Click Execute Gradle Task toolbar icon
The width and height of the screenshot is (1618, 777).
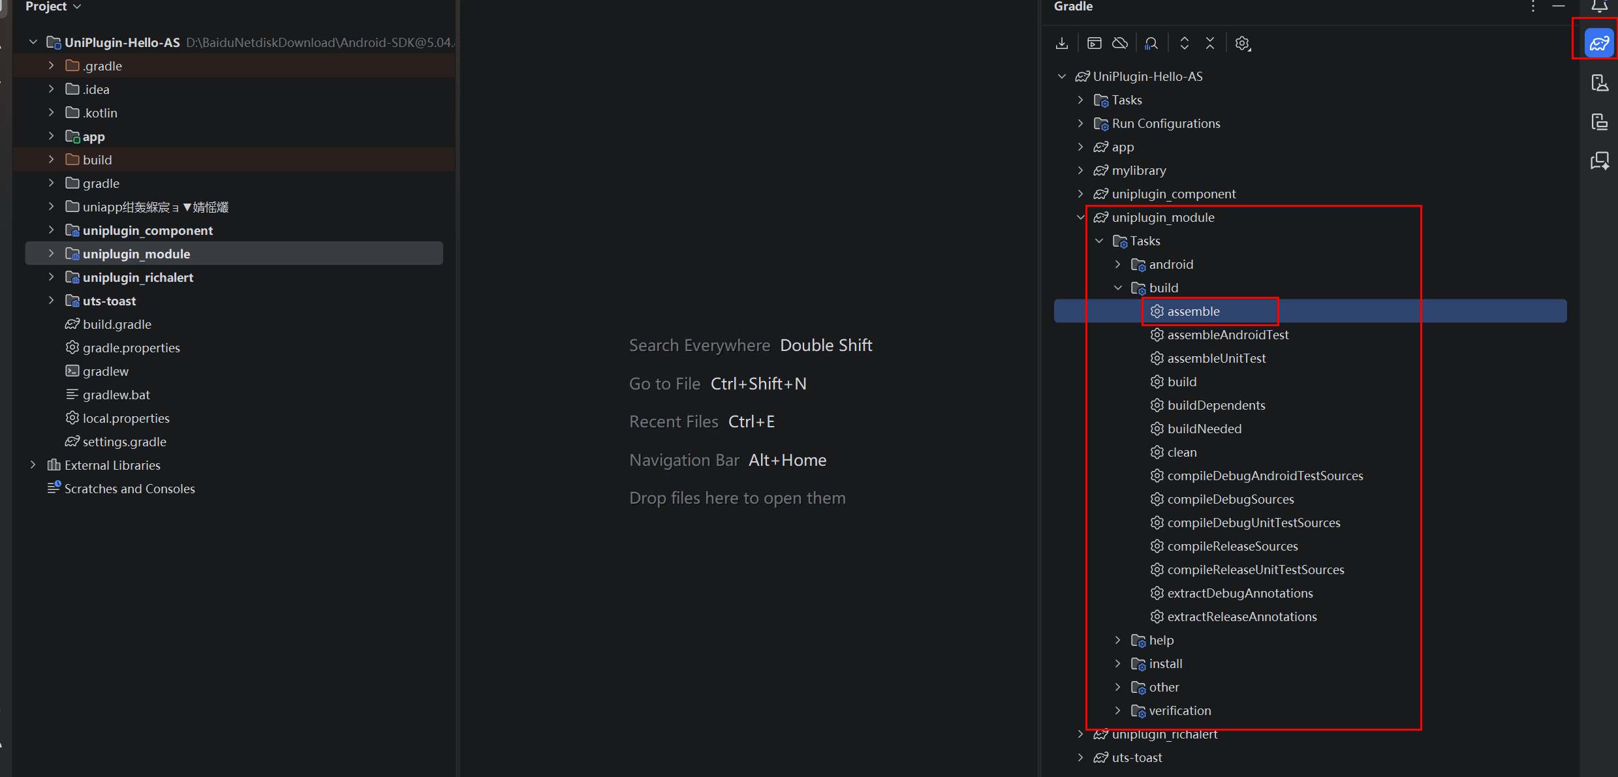(1095, 43)
